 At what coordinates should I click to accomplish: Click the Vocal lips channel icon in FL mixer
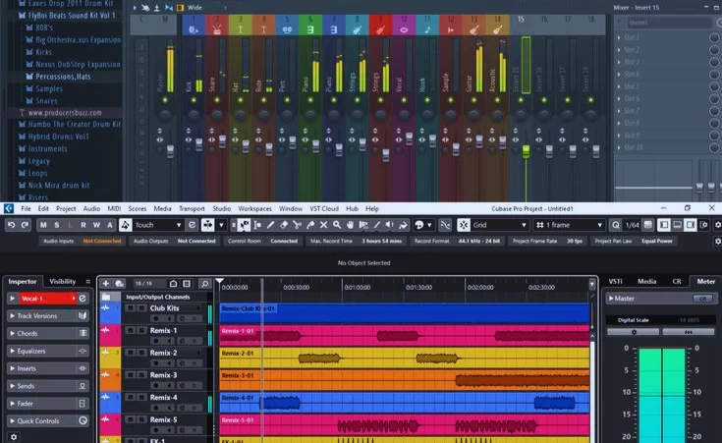coord(404,29)
